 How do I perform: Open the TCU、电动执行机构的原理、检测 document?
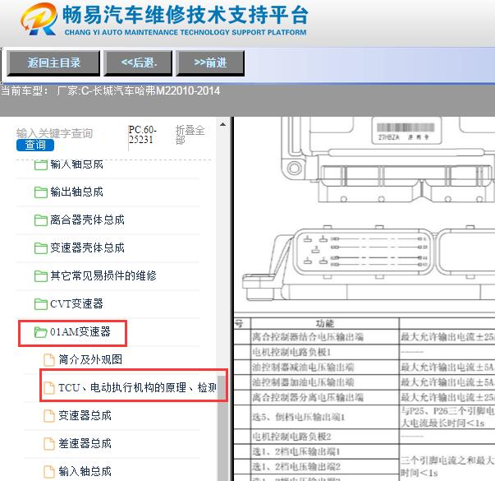coord(137,387)
